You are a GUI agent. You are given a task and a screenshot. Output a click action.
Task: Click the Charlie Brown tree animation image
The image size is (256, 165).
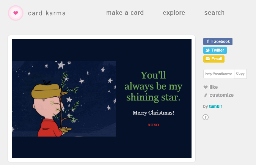coord(64,99)
